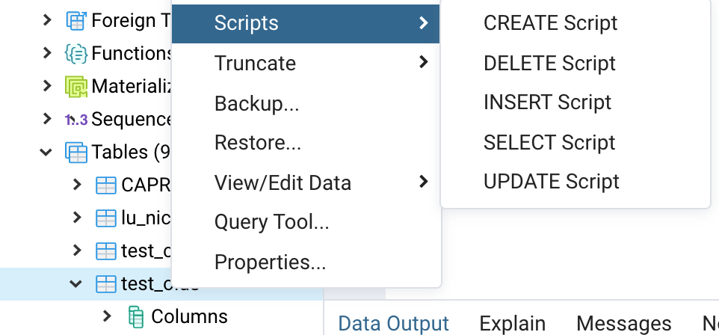Expand the lu_nic table node

click(x=77, y=218)
